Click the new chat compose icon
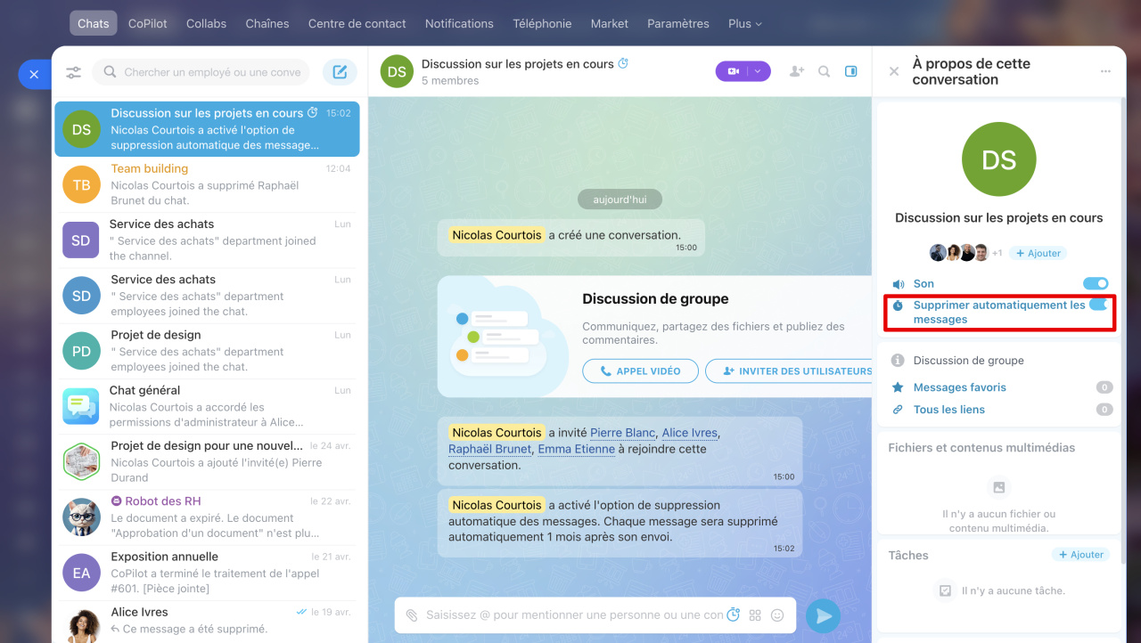The height and width of the screenshot is (643, 1141). (x=340, y=72)
